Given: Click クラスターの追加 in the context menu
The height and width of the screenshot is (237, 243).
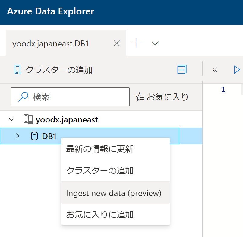Looking at the screenshot, I should (100, 171).
